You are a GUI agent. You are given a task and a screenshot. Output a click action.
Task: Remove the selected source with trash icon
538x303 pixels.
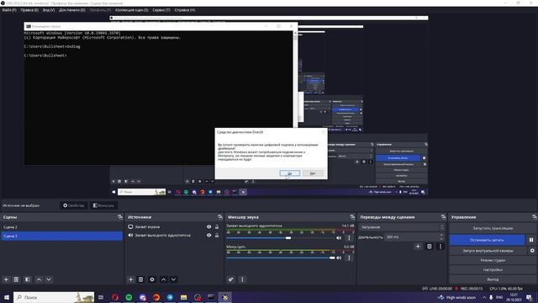(140, 279)
